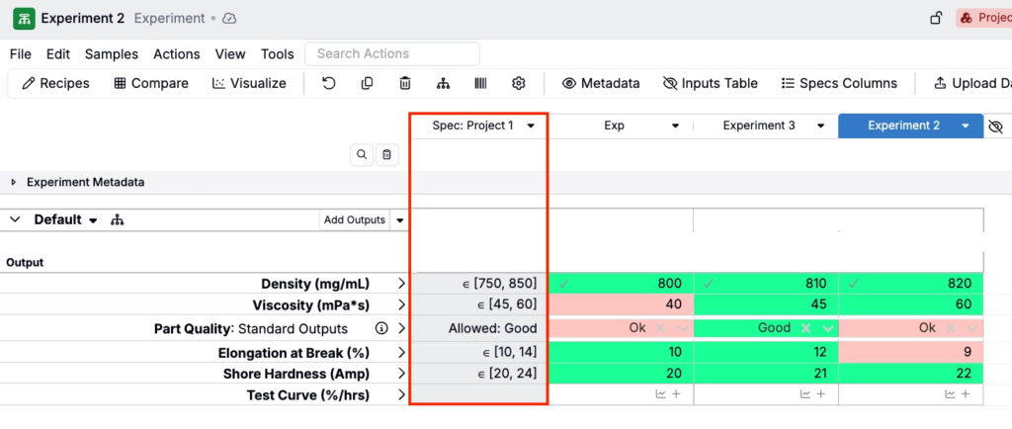Click the hierarchy tree icon in toolbar
This screenshot has width=1012, height=429.
coord(443,84)
